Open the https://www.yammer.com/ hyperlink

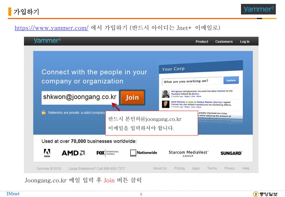(52, 28)
